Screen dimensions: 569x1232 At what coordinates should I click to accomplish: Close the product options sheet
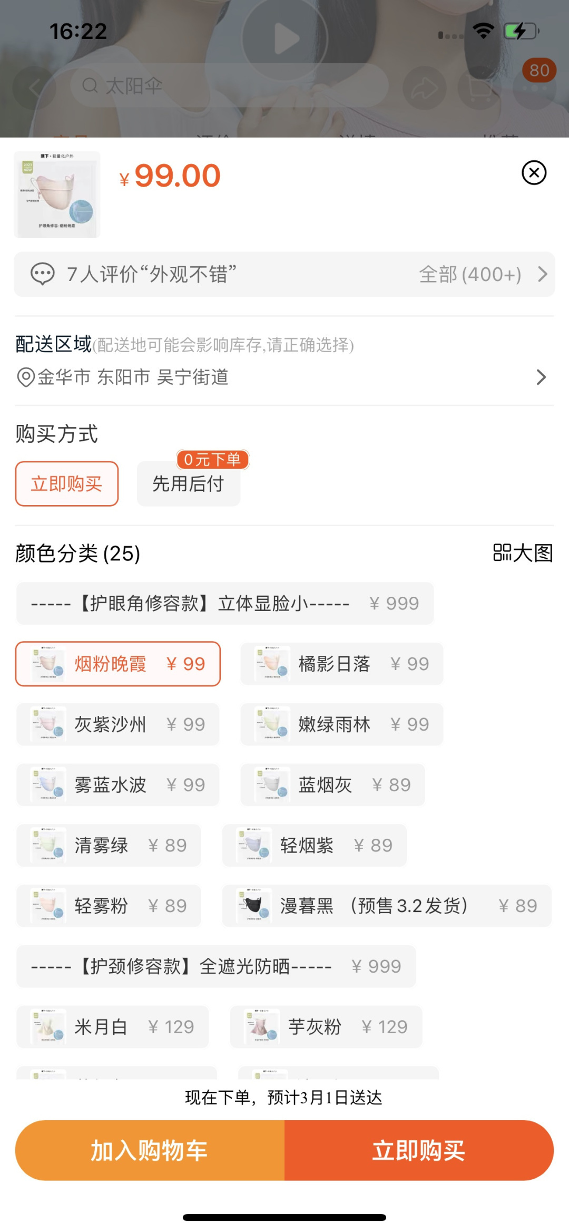tap(534, 173)
